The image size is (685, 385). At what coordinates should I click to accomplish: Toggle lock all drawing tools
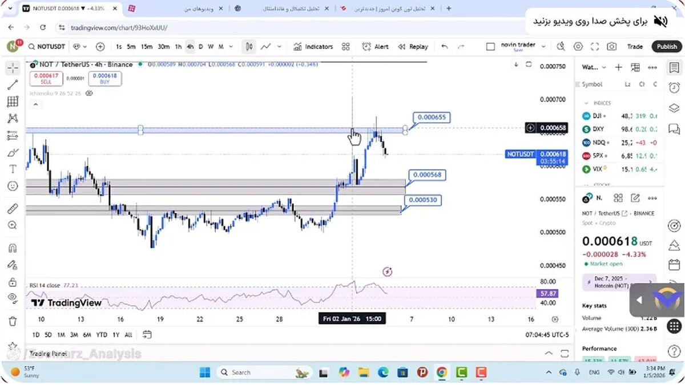(13, 282)
